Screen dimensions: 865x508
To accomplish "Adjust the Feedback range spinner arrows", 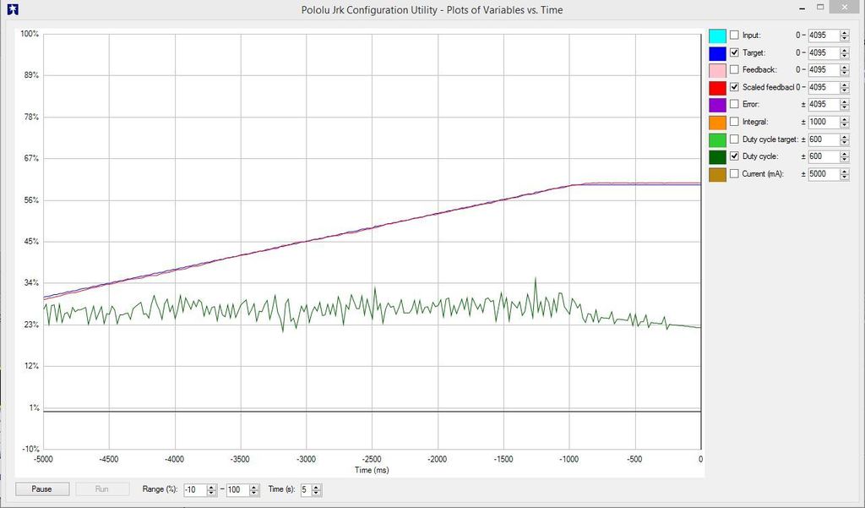I will pos(845,70).
